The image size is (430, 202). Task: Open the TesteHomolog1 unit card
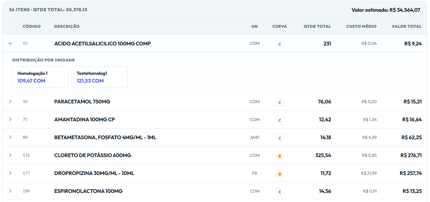point(100,77)
